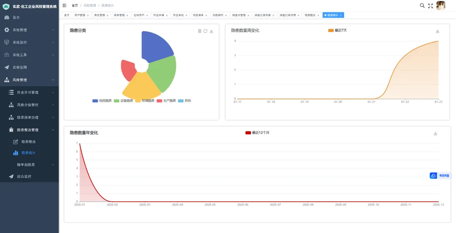Switch to the 角色管理 tab
The height and width of the screenshot is (233, 456).
tap(101, 15)
